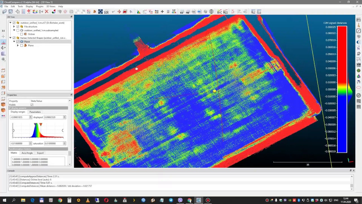Toggle outdoor_unified_1cm.subsampled checkbox
The height and width of the screenshot is (204, 362).
(18, 30)
